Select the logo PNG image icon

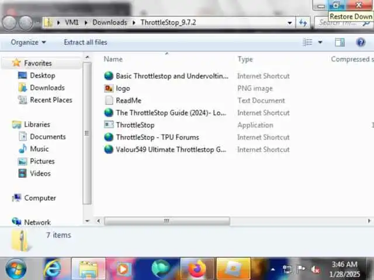[109, 88]
